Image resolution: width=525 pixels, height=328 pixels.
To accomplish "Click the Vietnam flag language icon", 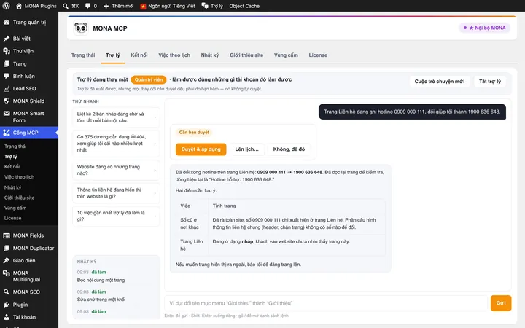I will click(143, 6).
